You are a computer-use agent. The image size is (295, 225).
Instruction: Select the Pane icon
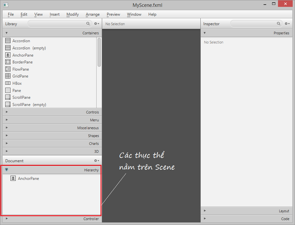[x=8, y=90]
